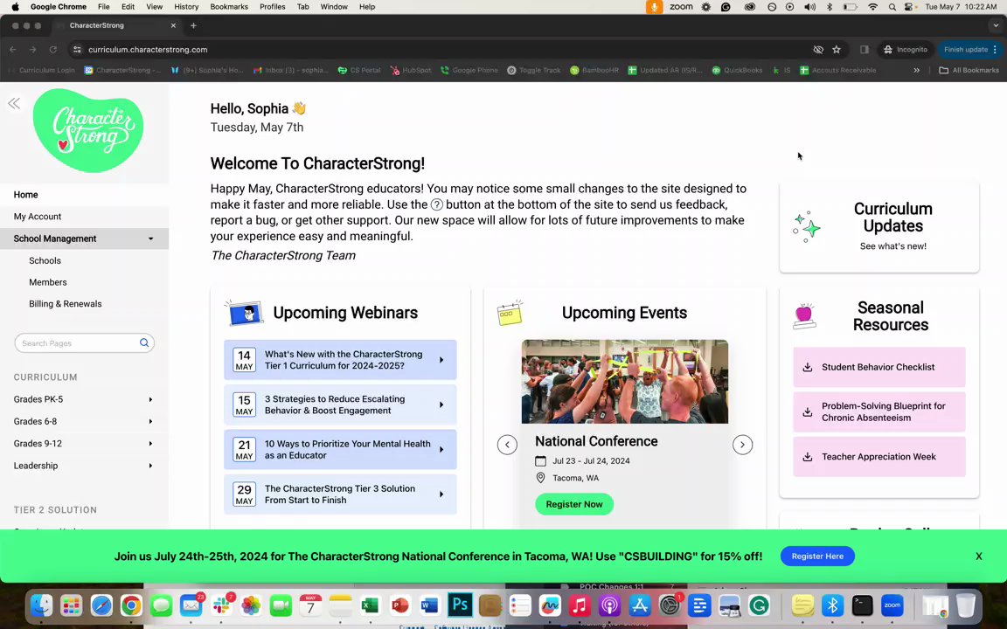Select the CharacterStrong browser tab
The width and height of the screenshot is (1007, 629).
(x=115, y=25)
